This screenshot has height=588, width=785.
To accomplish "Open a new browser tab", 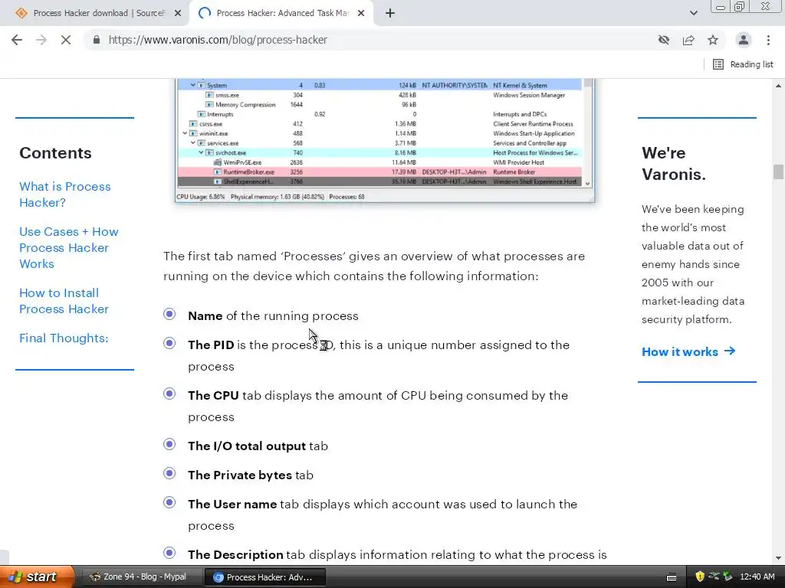I will pyautogui.click(x=390, y=13).
